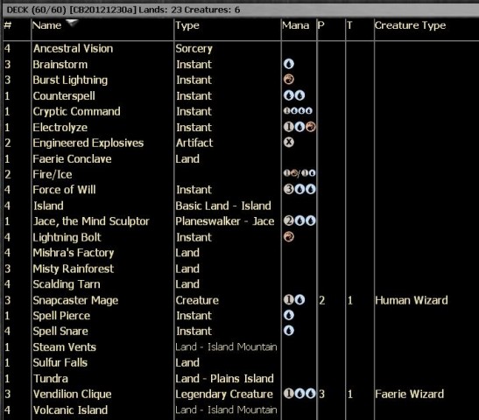Viewport: 479px width, 420px height.
Task: Click Force of Will's mana cost icons
Action: (x=299, y=189)
